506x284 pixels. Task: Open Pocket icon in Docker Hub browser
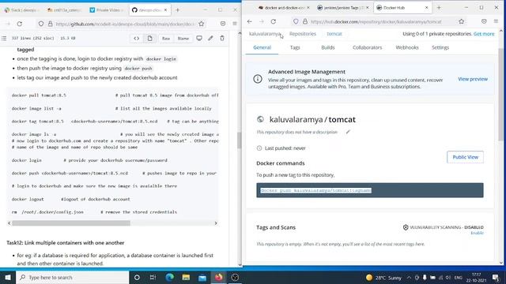point(484,21)
